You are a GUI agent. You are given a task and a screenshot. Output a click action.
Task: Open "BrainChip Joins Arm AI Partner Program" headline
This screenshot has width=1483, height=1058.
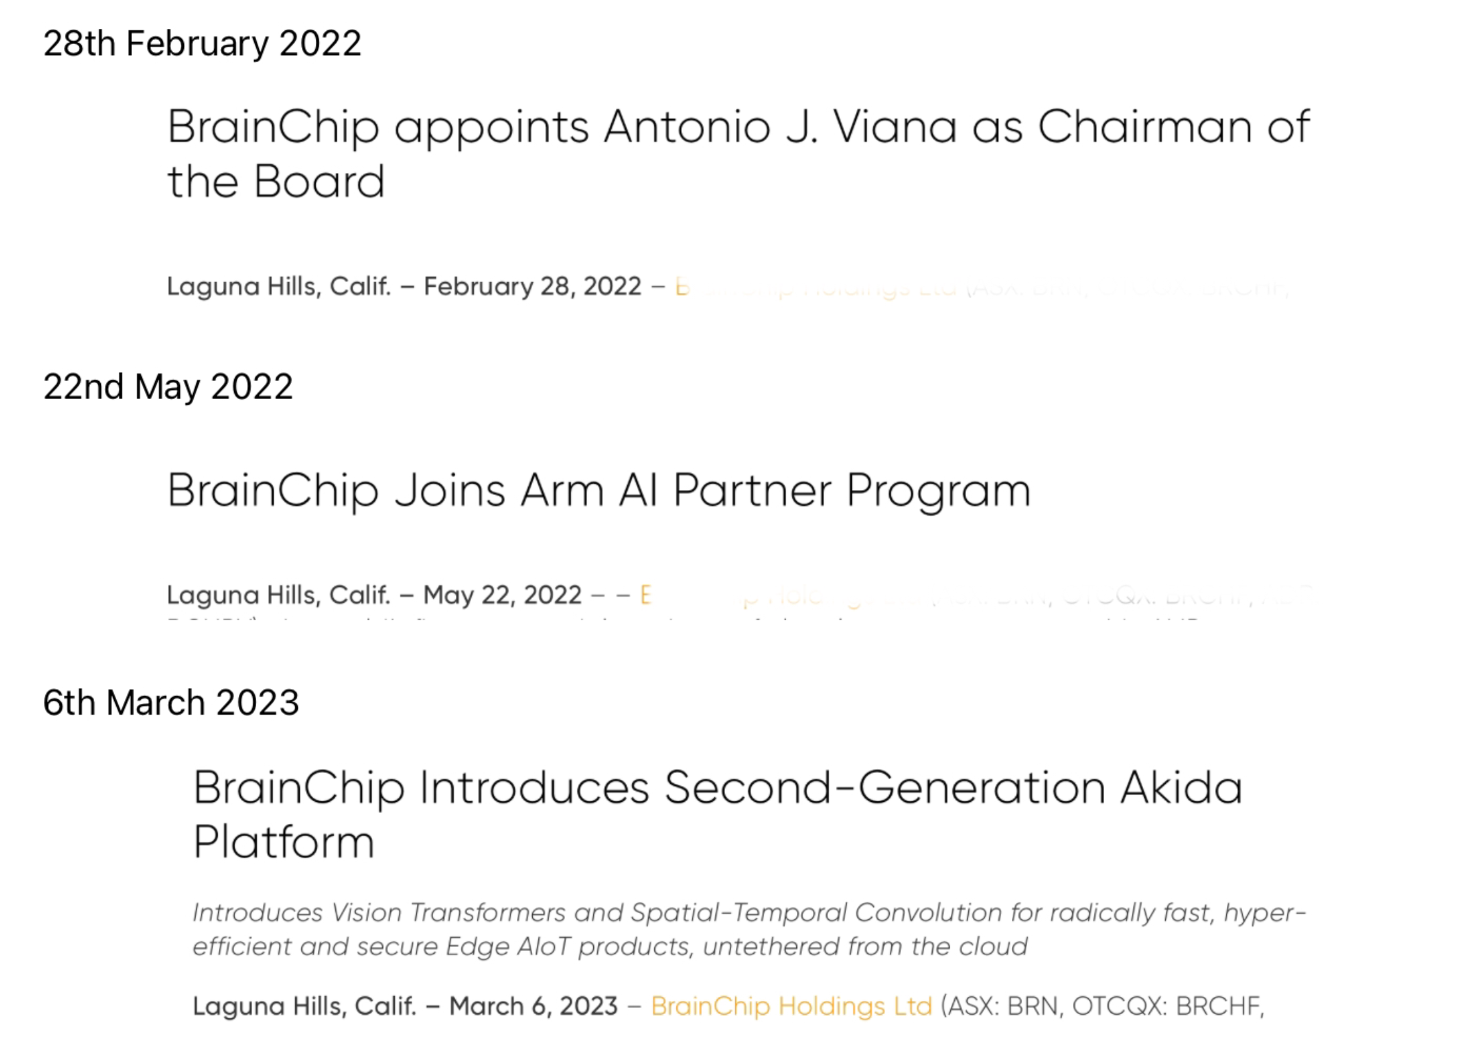(x=599, y=491)
